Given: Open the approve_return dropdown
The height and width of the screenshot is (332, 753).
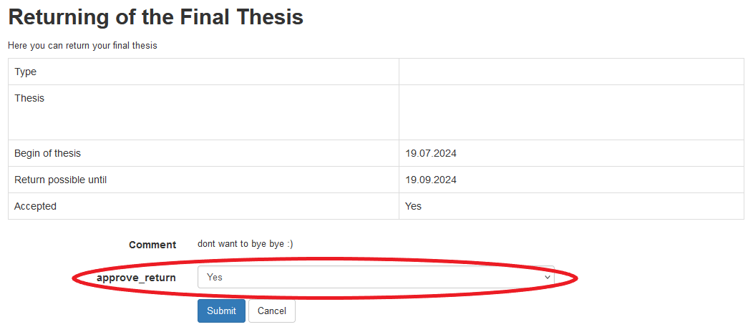Looking at the screenshot, I should point(375,277).
